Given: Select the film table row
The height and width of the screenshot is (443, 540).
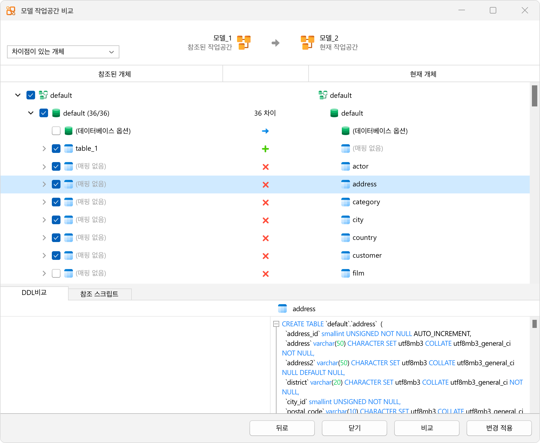Looking at the screenshot, I should pyautogui.click(x=265, y=273).
